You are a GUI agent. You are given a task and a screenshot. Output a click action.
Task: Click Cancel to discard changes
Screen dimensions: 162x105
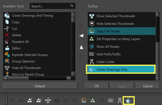[148, 86]
